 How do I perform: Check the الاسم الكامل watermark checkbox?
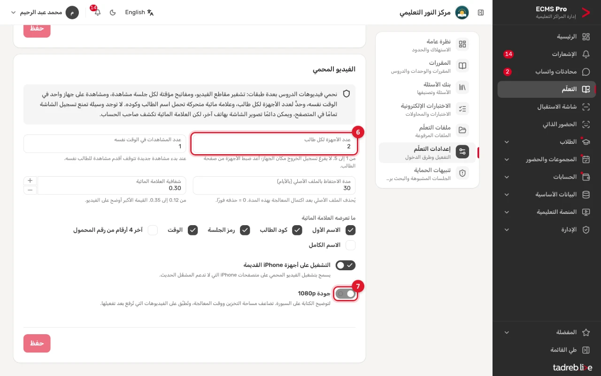[350, 245]
